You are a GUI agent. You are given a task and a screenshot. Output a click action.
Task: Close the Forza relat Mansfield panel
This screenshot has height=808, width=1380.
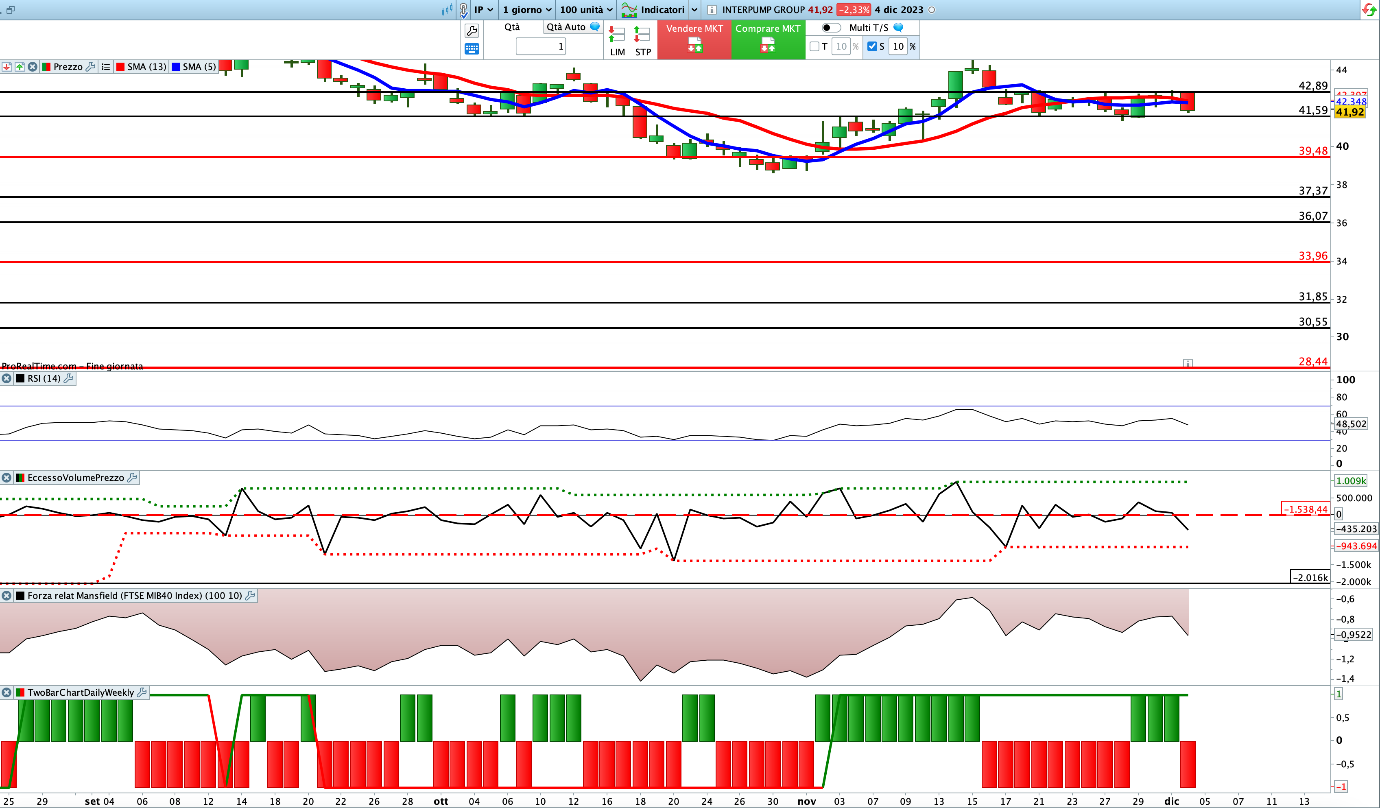click(7, 596)
